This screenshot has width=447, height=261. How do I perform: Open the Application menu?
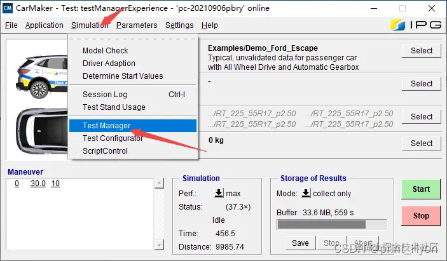tap(44, 25)
